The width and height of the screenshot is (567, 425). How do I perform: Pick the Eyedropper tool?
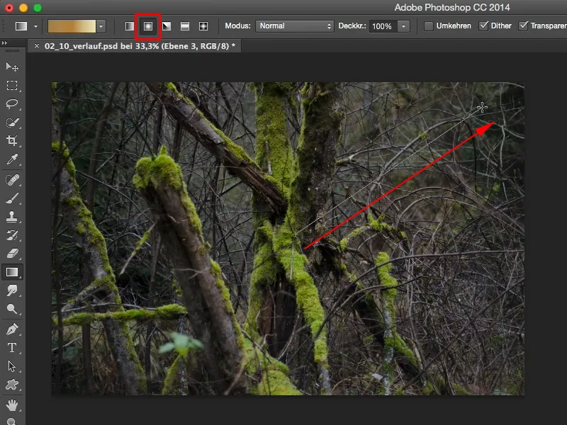coord(11,159)
